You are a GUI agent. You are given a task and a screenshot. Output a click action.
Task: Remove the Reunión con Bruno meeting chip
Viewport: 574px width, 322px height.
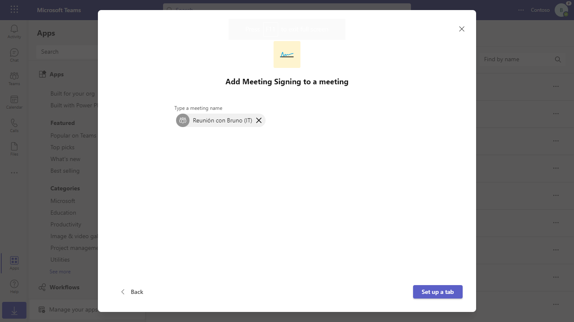(259, 120)
